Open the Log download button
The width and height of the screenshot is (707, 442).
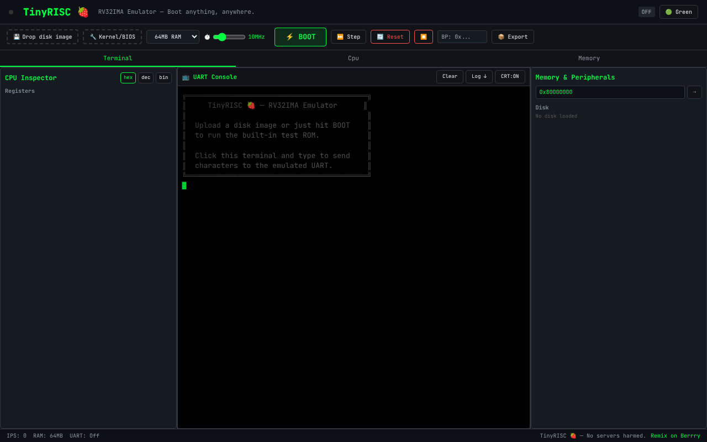[x=479, y=77]
